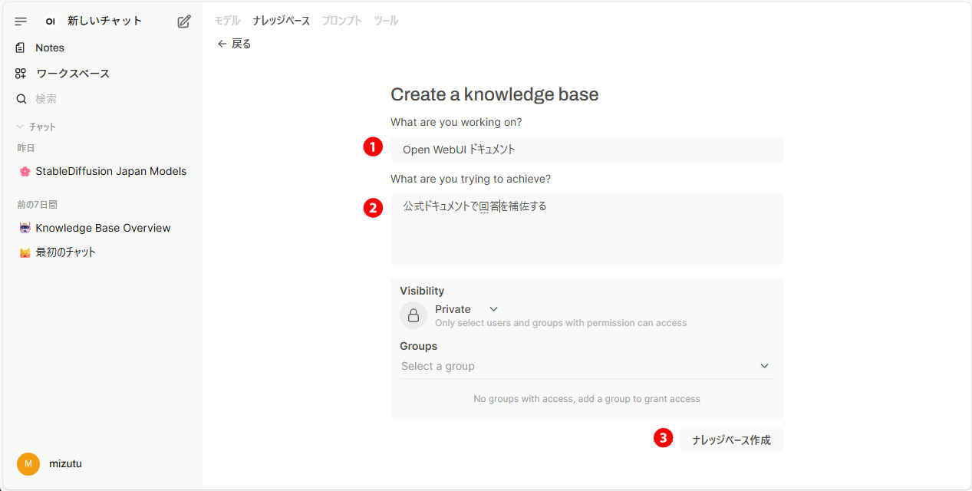Collapse the チャット section chevron
The image size is (972, 491).
tap(21, 127)
